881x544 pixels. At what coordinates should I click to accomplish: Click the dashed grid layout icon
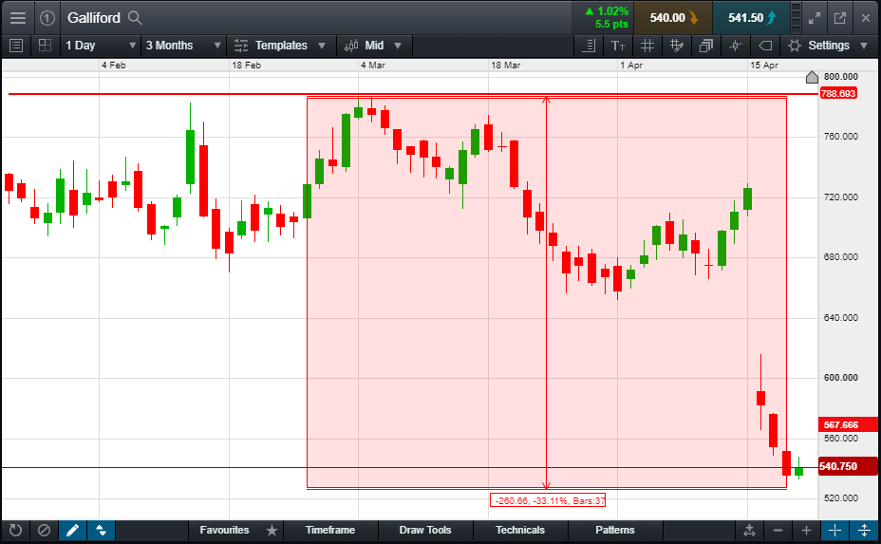tap(45, 46)
